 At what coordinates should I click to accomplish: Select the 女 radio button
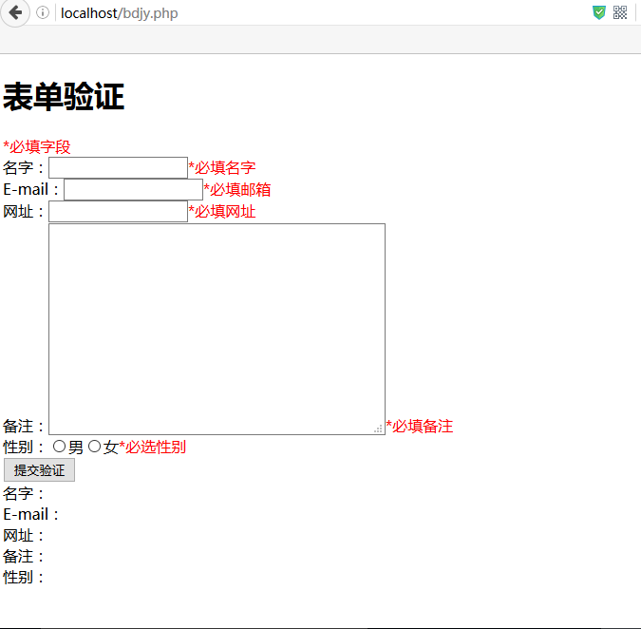tap(94, 447)
